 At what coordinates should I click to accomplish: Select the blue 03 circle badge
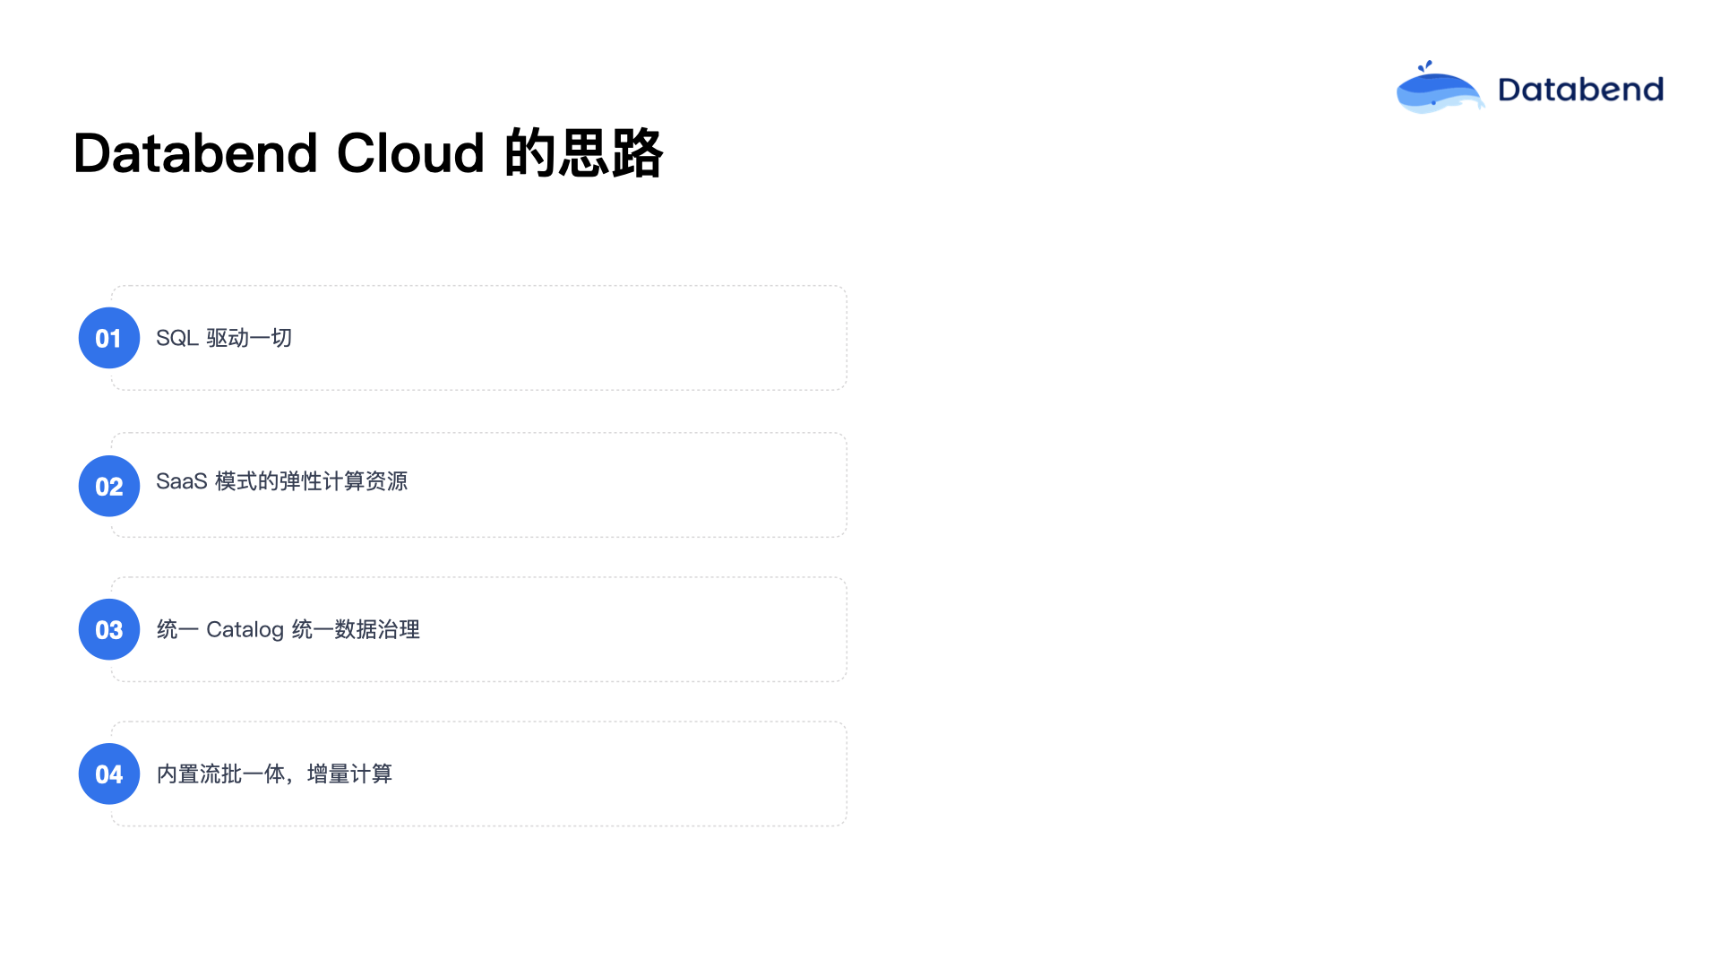click(109, 629)
